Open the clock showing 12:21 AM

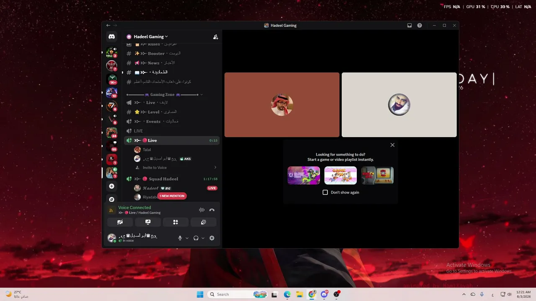coord(524,294)
